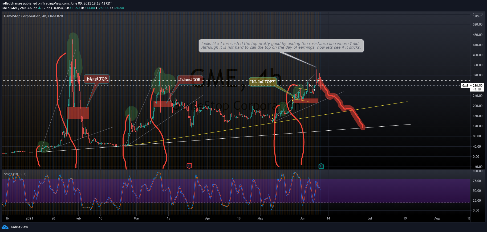Click the "15" date label
This screenshot has width=487, height=232.
(x=168, y=218)
